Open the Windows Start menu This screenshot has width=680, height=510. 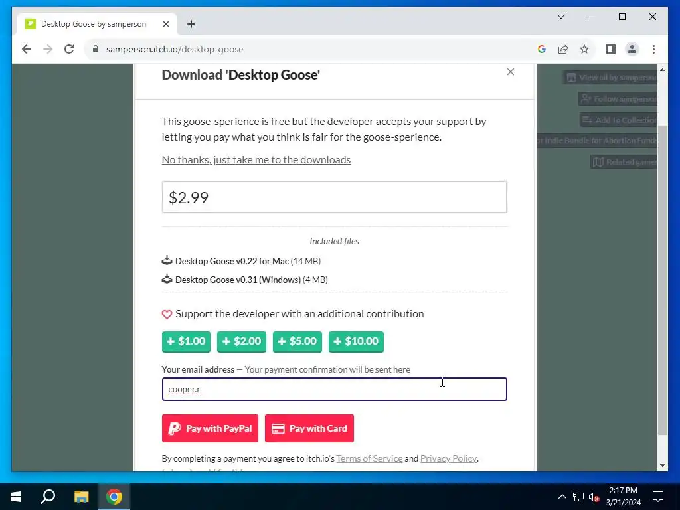16,497
